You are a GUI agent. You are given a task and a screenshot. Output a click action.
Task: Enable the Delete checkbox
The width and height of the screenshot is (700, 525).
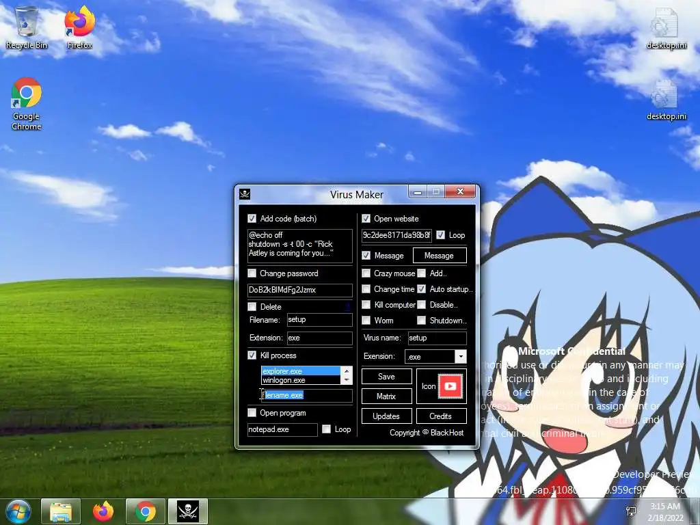click(252, 307)
